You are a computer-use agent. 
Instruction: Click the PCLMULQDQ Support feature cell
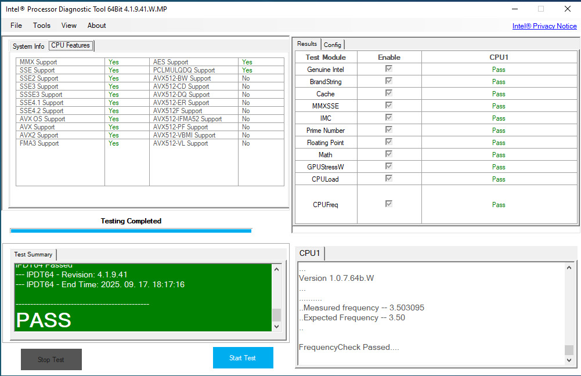click(x=193, y=70)
